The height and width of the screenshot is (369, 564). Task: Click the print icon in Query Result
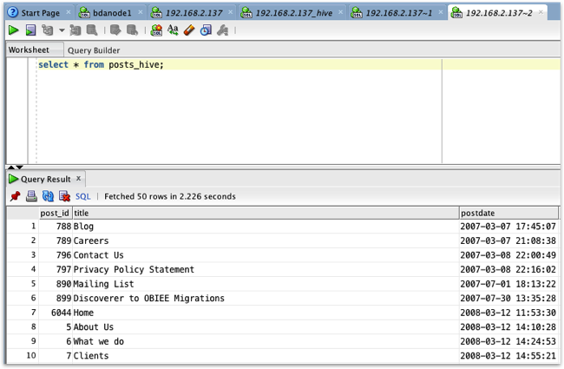pyautogui.click(x=31, y=196)
